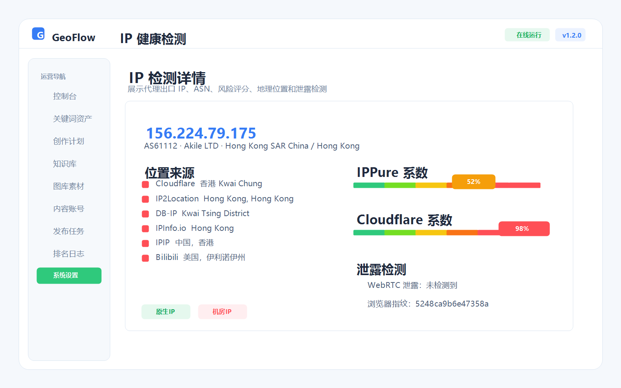
Task: Click the description line under IP 检测详情
Action: [x=227, y=89]
